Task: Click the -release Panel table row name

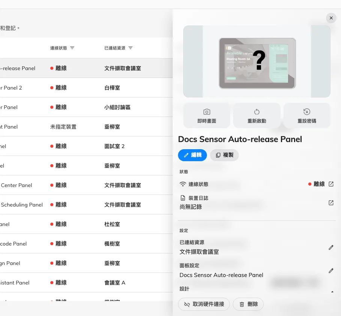Action: click(18, 68)
